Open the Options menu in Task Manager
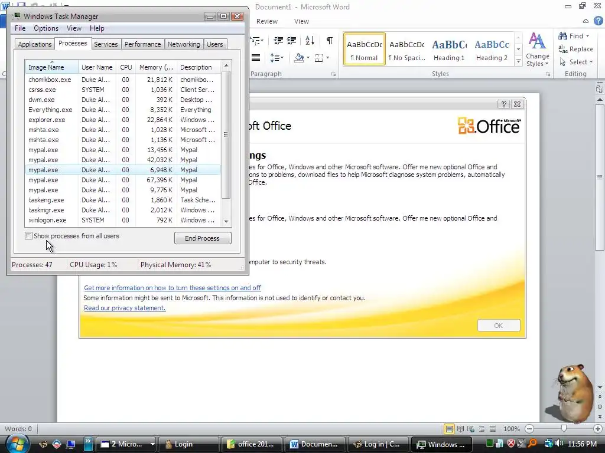Viewport: 605px width, 453px height. [x=46, y=28]
